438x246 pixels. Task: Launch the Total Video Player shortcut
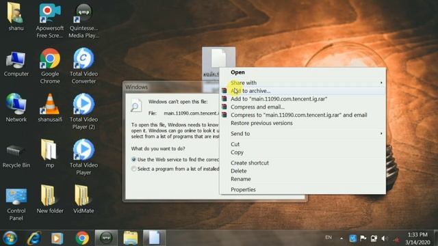[x=83, y=157]
